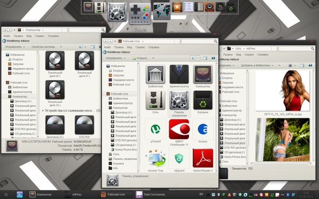Screen dimensions: 319x199
Task: Switch to Total Commander on taskbar
Action: (151, 195)
